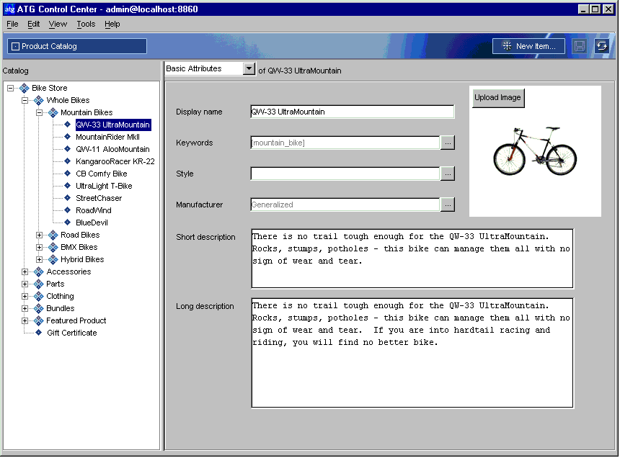Click the Hybrid Bikes category icon
Image resolution: width=620 pixels, height=458 pixels.
click(x=53, y=259)
